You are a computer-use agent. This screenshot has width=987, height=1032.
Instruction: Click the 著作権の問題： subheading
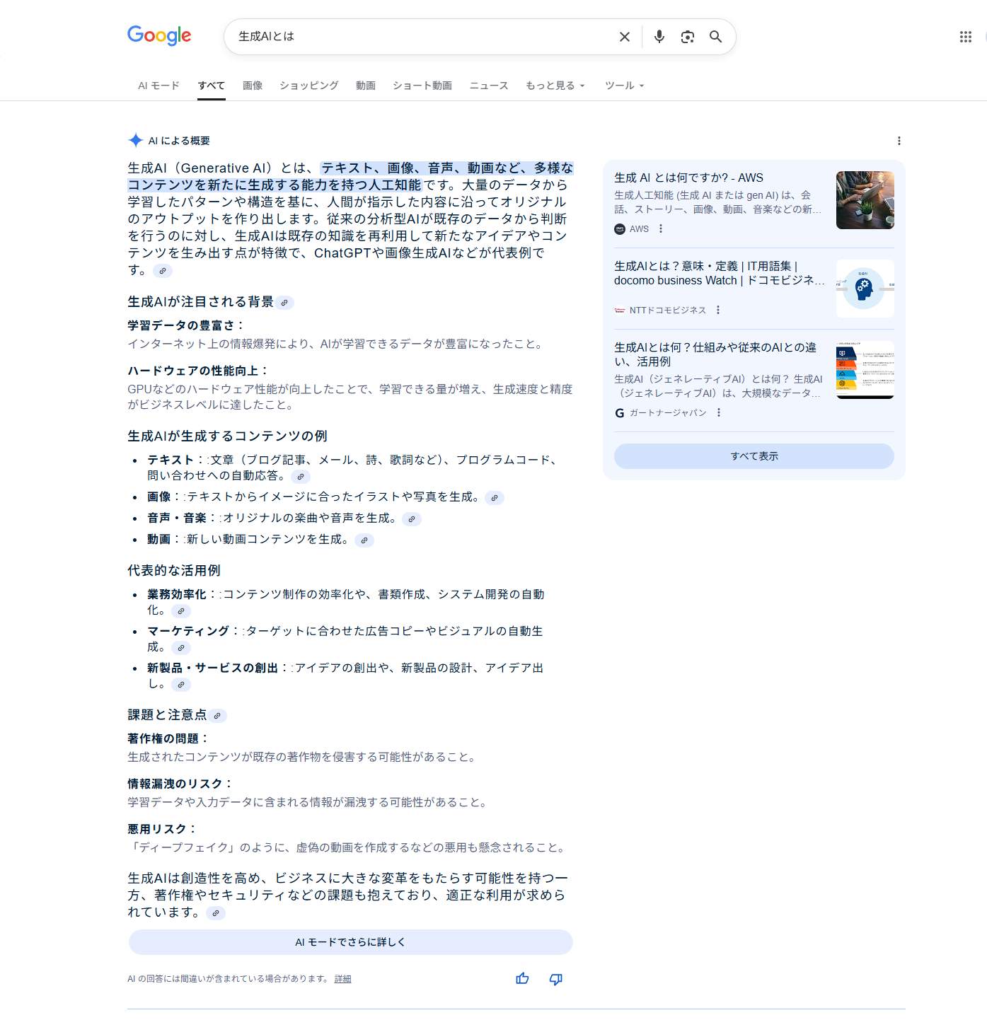pyautogui.click(x=168, y=738)
